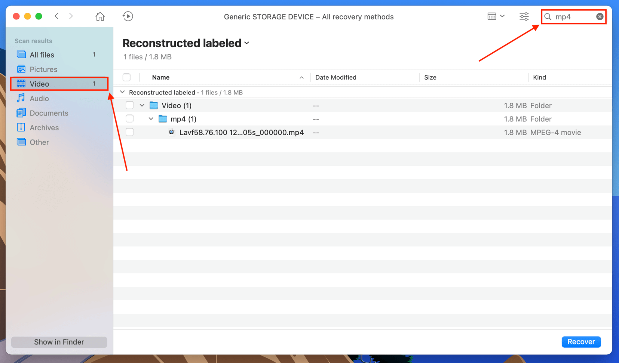Click the '1 files / 1.8 MB' summary text

pos(147,57)
